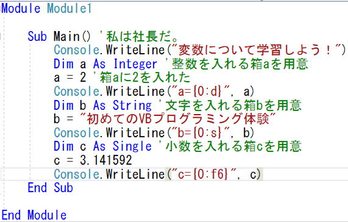This screenshot has height=222, width=348.
Task: Click the comment '私は社長だ。
Action: pyautogui.click(x=139, y=36)
